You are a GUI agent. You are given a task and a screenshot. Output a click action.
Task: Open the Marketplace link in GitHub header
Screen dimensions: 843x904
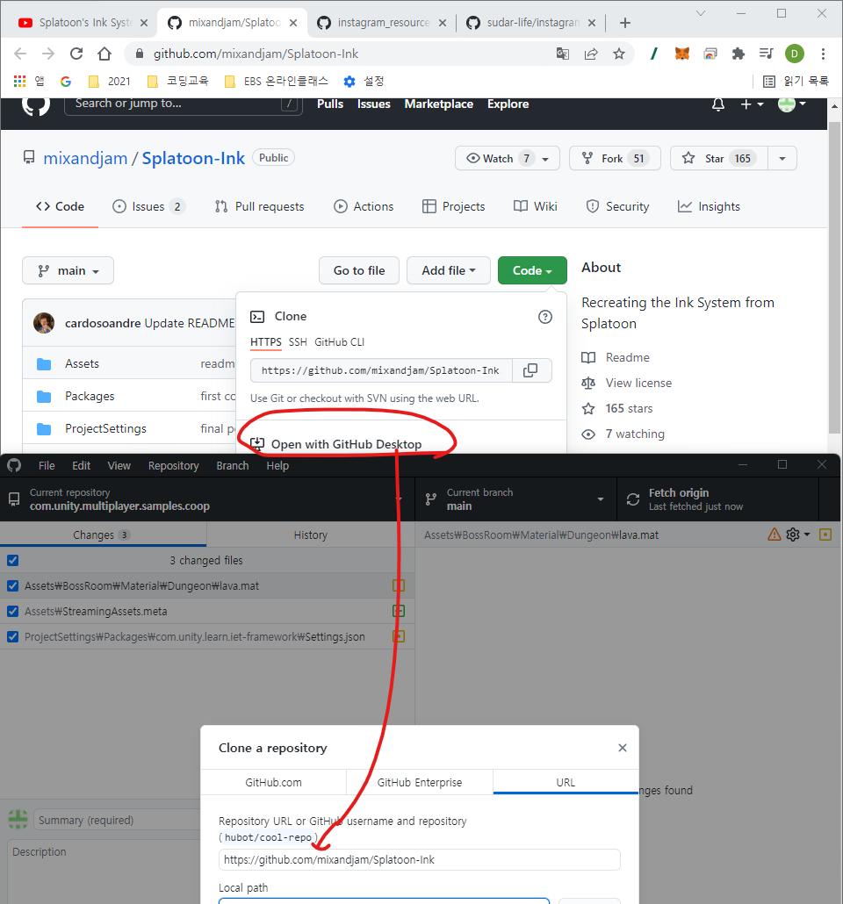(438, 104)
